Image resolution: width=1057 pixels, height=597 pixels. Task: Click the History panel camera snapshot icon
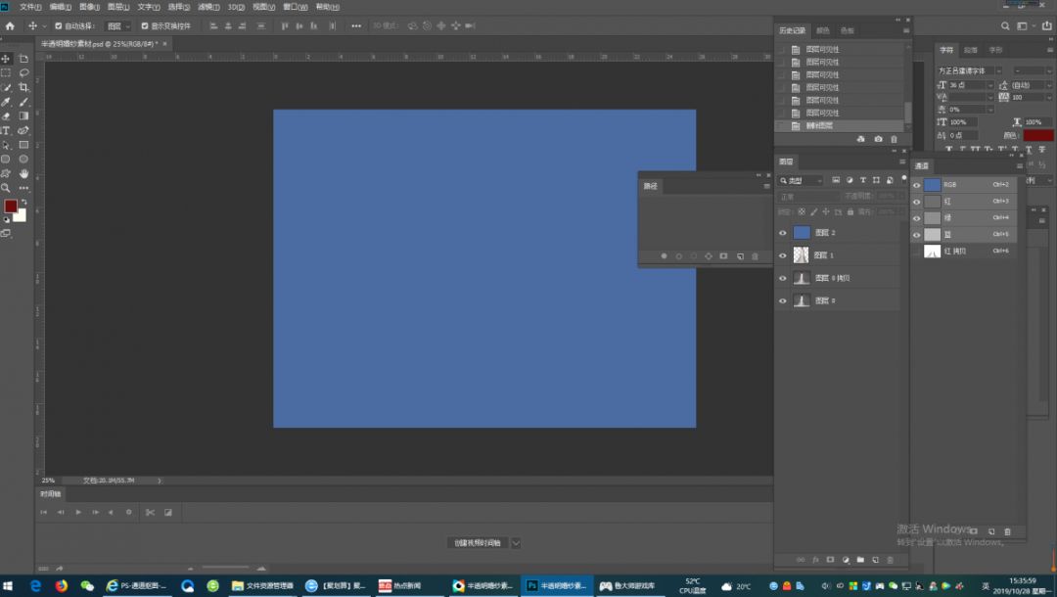[x=877, y=140]
